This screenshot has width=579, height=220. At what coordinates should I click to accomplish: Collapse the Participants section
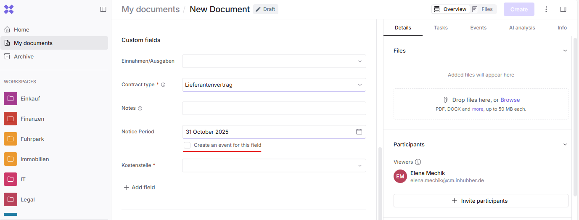coord(565,144)
